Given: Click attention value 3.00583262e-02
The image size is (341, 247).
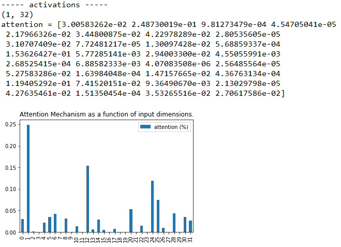Looking at the screenshot, I should 94,24.
